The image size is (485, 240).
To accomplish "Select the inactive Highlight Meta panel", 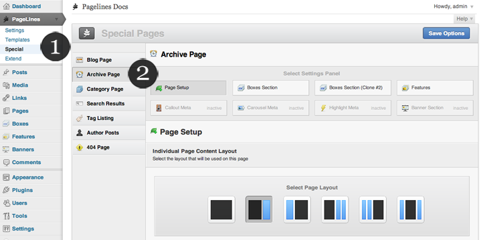I will (353, 108).
